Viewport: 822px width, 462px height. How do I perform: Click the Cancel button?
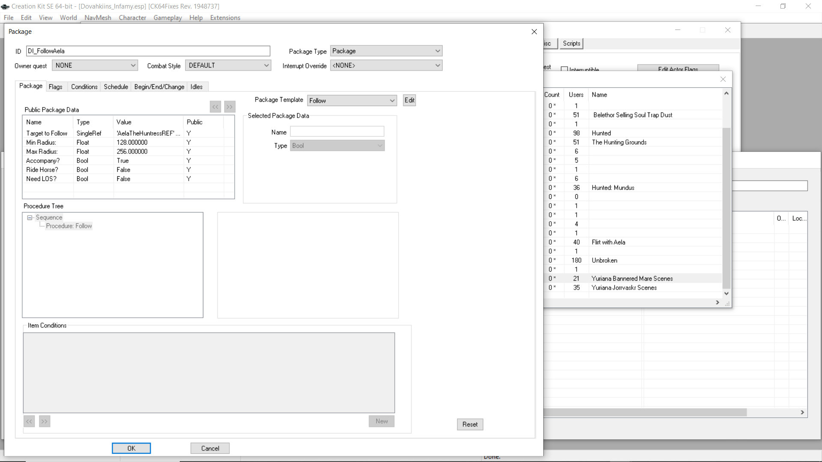click(x=210, y=448)
